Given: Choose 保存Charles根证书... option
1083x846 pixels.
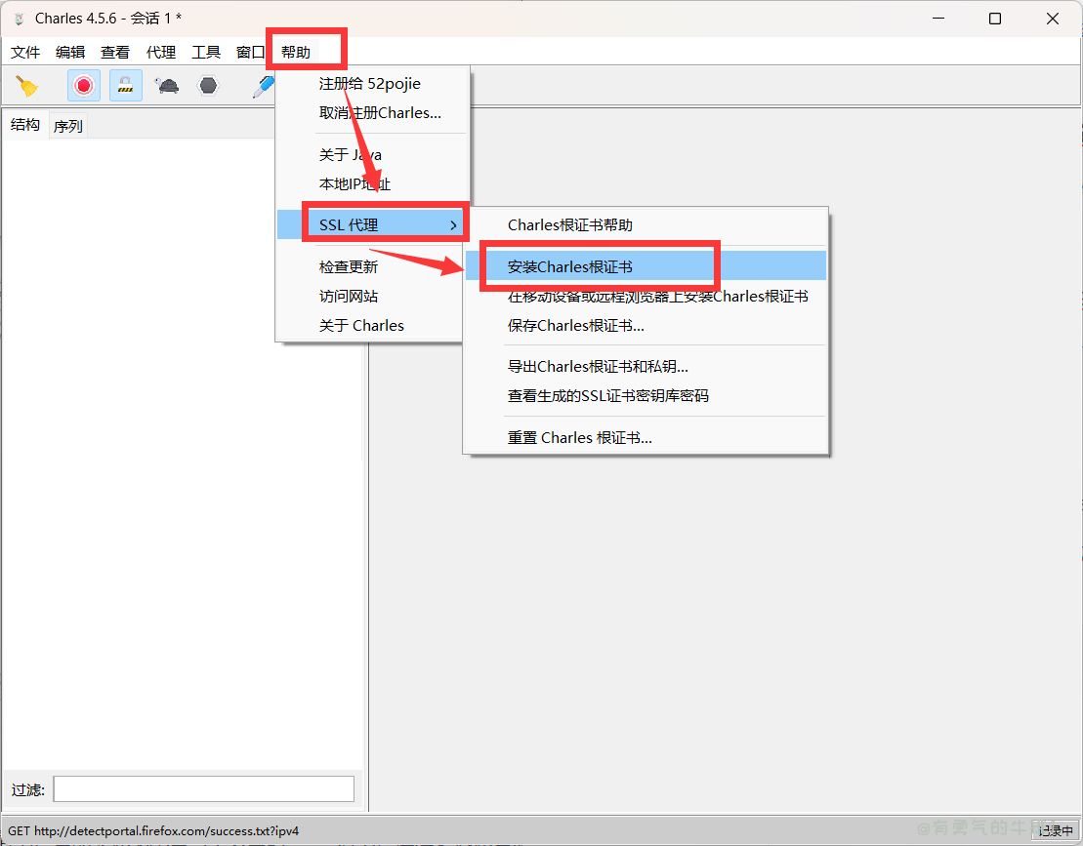Looking at the screenshot, I should coord(575,326).
